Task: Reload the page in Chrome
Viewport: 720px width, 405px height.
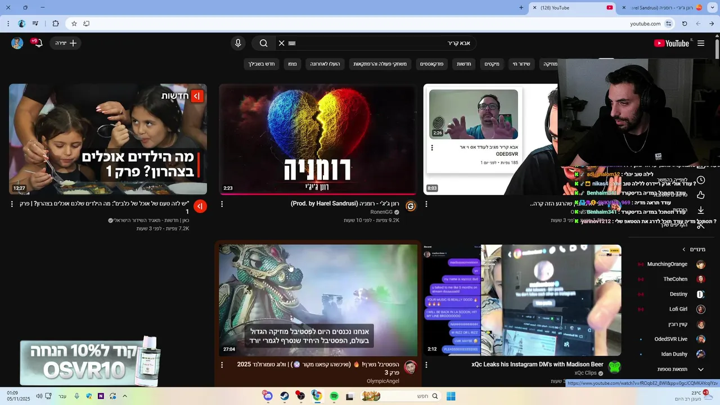Action: [x=685, y=24]
